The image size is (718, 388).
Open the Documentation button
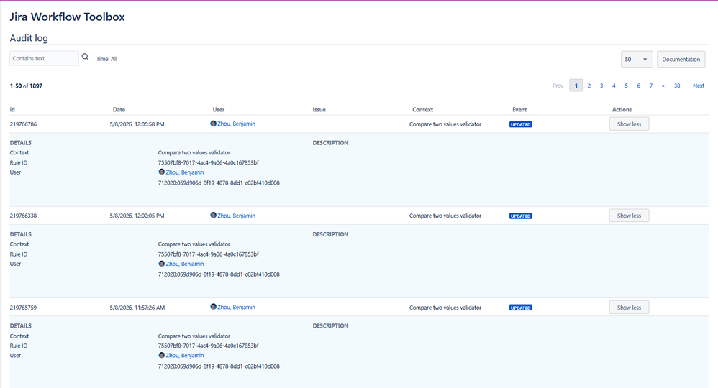coord(681,60)
